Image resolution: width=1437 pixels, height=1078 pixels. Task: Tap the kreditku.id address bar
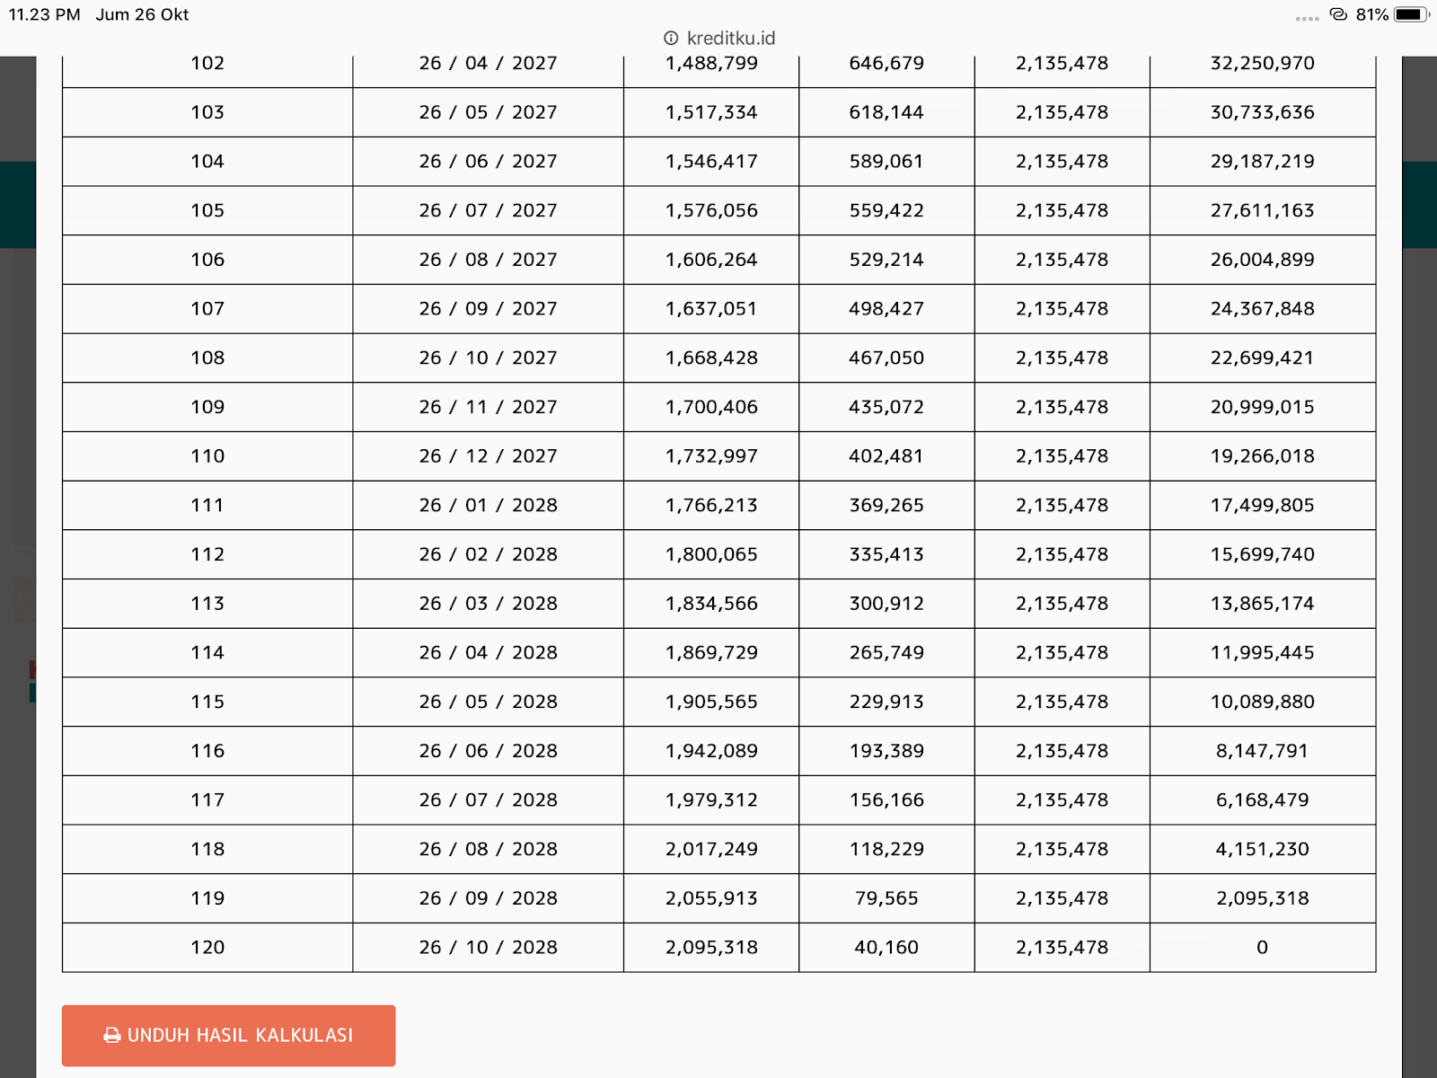[718, 38]
